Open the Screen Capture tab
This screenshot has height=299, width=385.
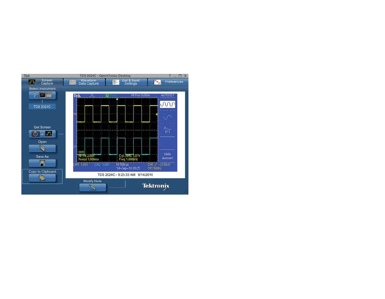(42, 82)
